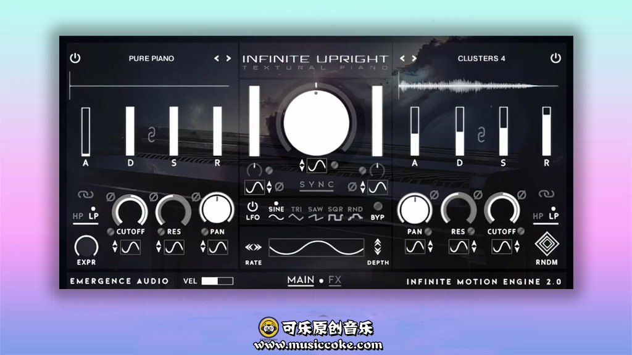
Task: Switch to the MAIN tab
Action: [301, 280]
